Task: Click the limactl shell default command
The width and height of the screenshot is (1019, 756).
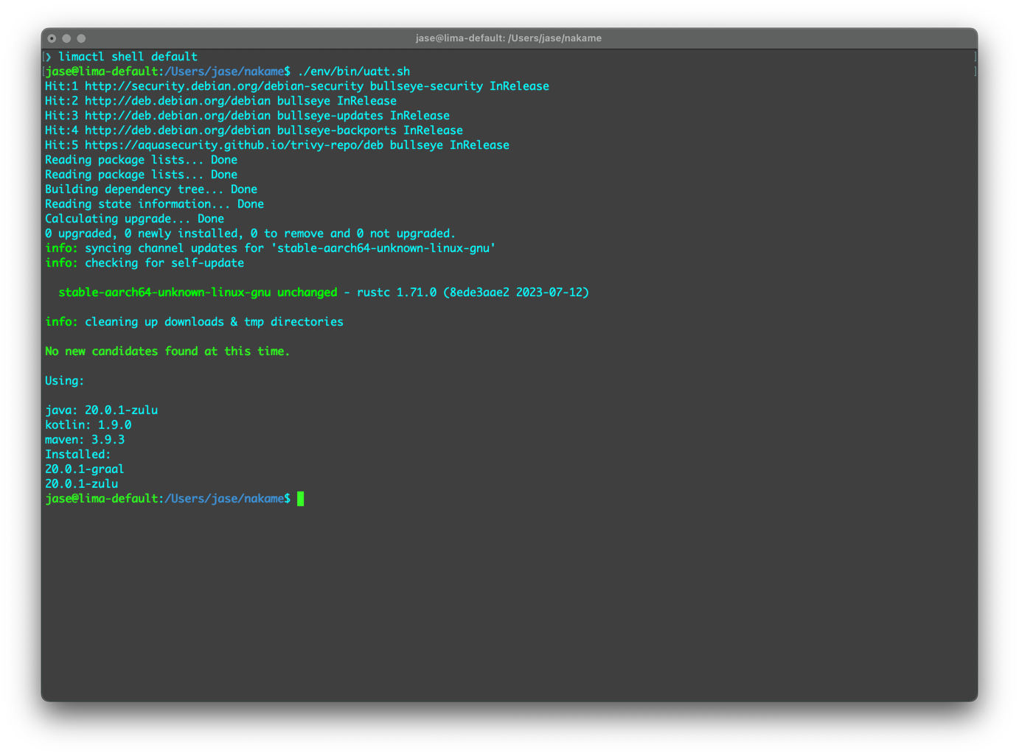Action: pos(128,57)
